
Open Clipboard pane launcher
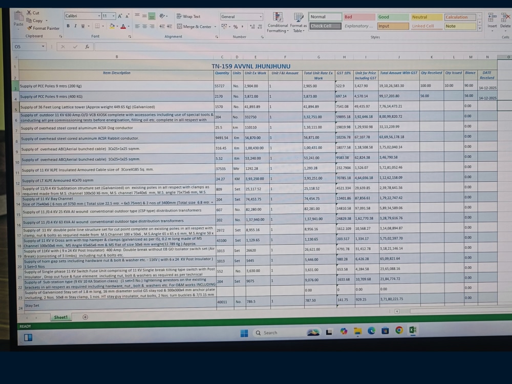click(x=60, y=36)
